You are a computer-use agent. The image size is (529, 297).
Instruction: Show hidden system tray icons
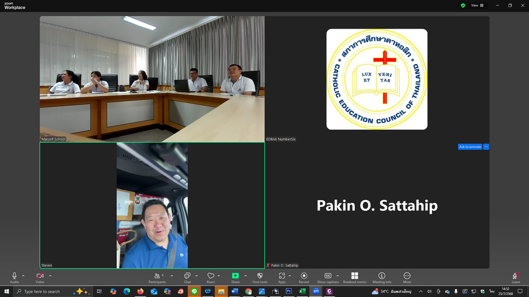point(420,291)
